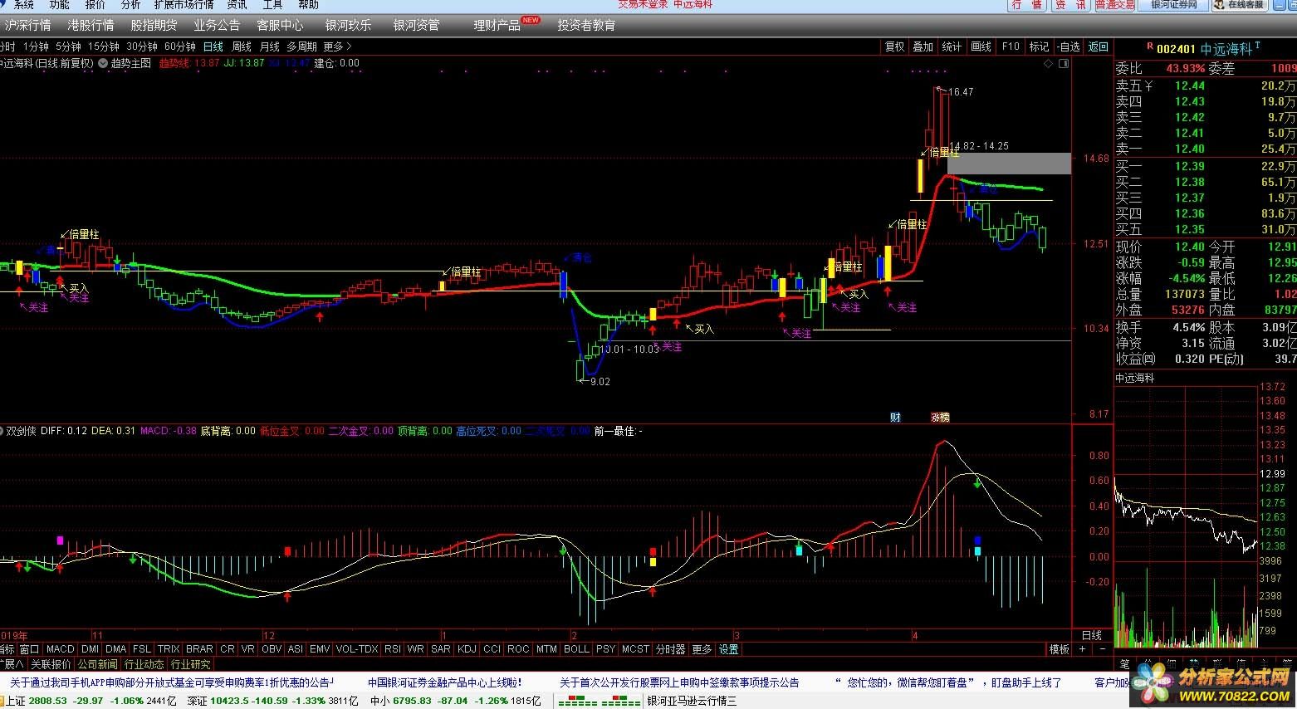Viewport: 1297px width, 709px height.
Task: Click the 行情 top-right button
Action: (x=1028, y=5)
